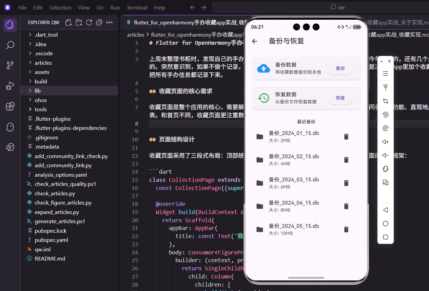Delete backup 备份_2024_03_15.db
The image size is (429, 291).
click(x=346, y=183)
